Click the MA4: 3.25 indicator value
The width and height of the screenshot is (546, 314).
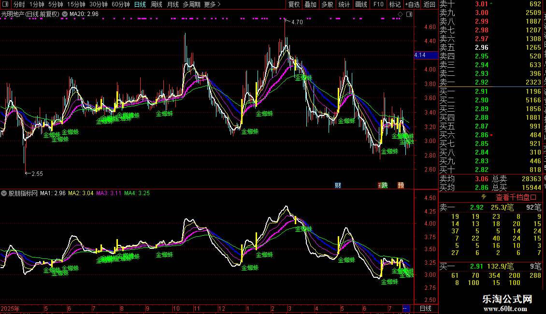coord(137,193)
